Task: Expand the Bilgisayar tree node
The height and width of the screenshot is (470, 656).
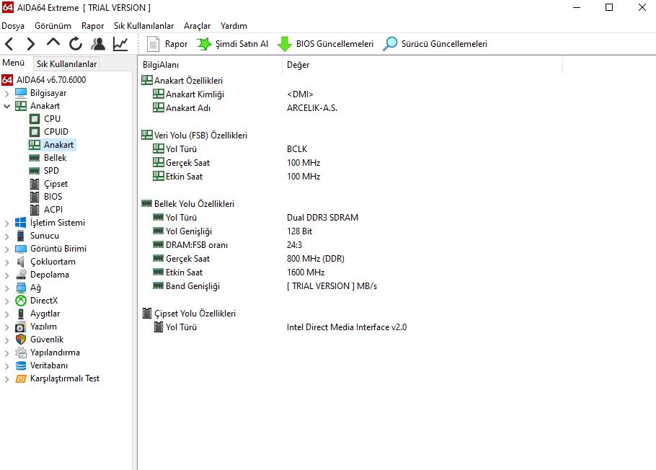Action: [x=6, y=93]
